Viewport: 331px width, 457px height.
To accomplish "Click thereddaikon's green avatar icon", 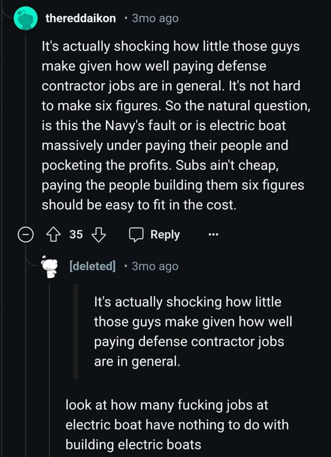I will pos(24,19).
